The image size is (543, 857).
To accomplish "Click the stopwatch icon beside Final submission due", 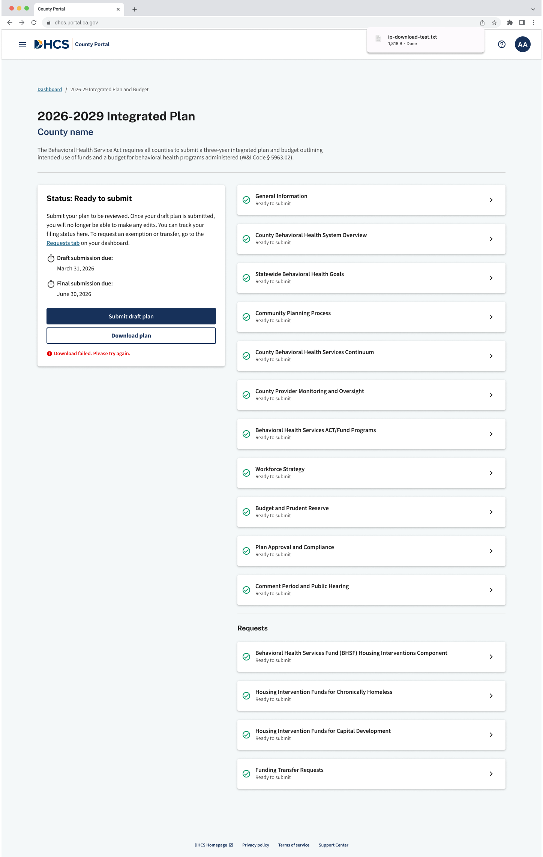I will 51,284.
